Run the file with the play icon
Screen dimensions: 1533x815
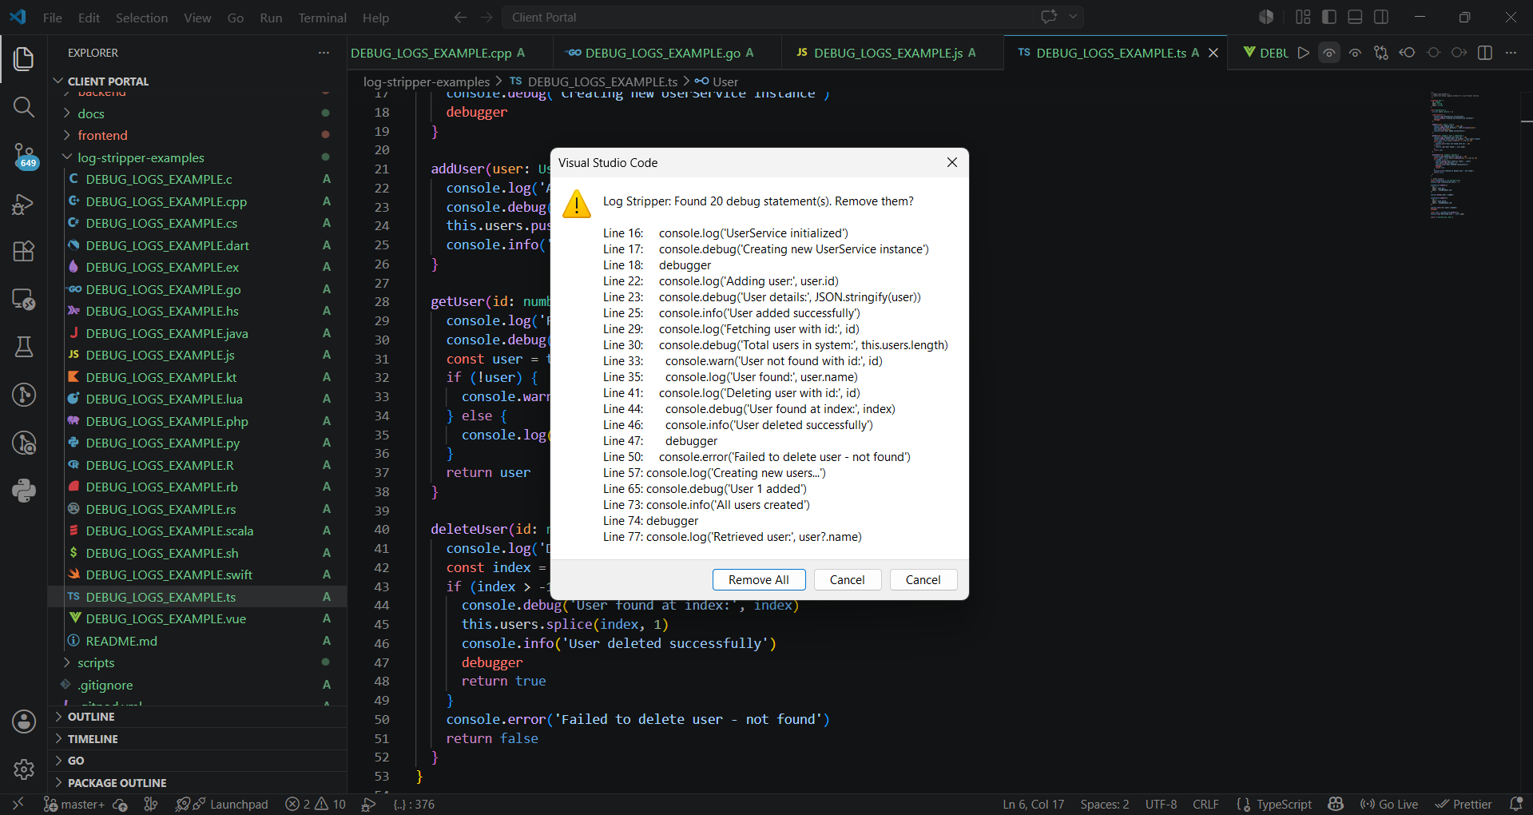[x=1304, y=53]
